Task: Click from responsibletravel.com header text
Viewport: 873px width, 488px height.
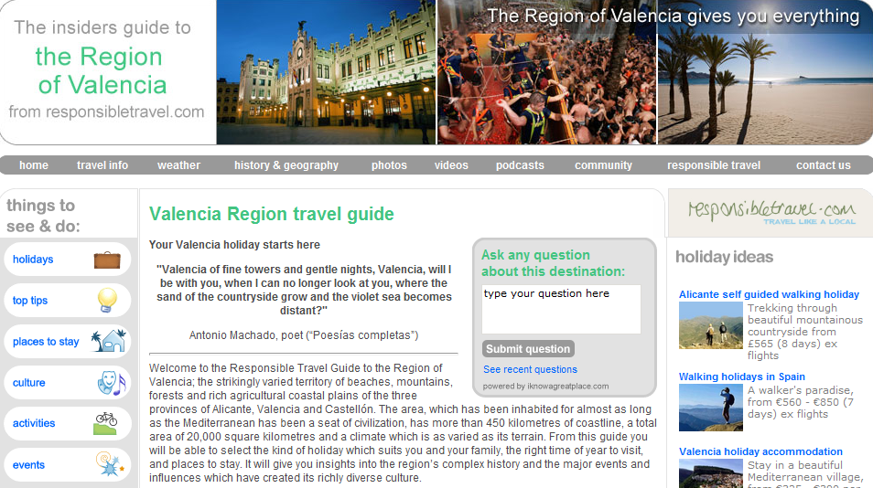Action: coord(106,111)
